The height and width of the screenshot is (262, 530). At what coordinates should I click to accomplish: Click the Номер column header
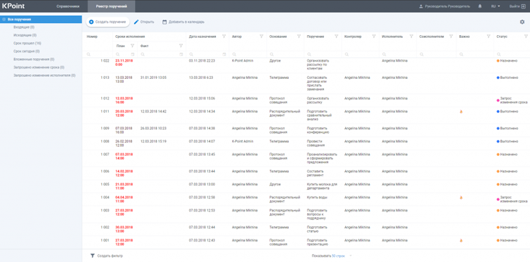[x=92, y=36]
